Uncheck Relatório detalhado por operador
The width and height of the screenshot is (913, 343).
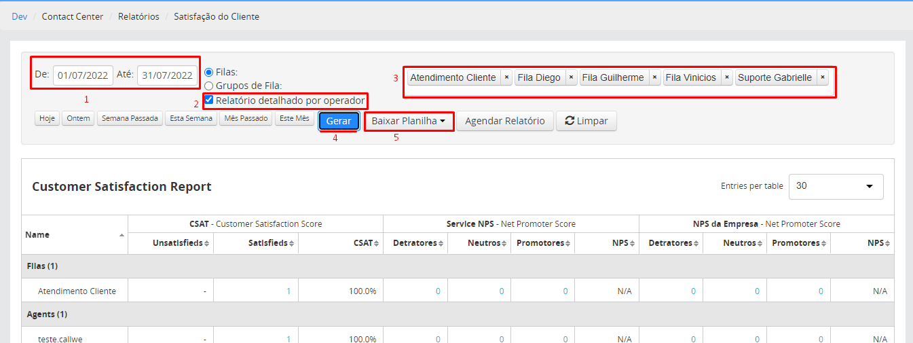pyautogui.click(x=209, y=101)
